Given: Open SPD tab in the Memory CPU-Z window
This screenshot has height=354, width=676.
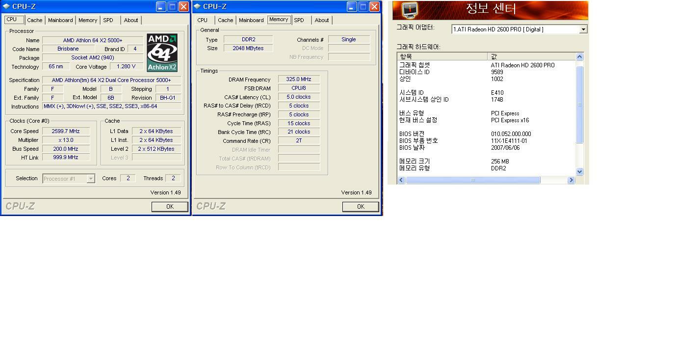Looking at the screenshot, I should pyautogui.click(x=299, y=20).
